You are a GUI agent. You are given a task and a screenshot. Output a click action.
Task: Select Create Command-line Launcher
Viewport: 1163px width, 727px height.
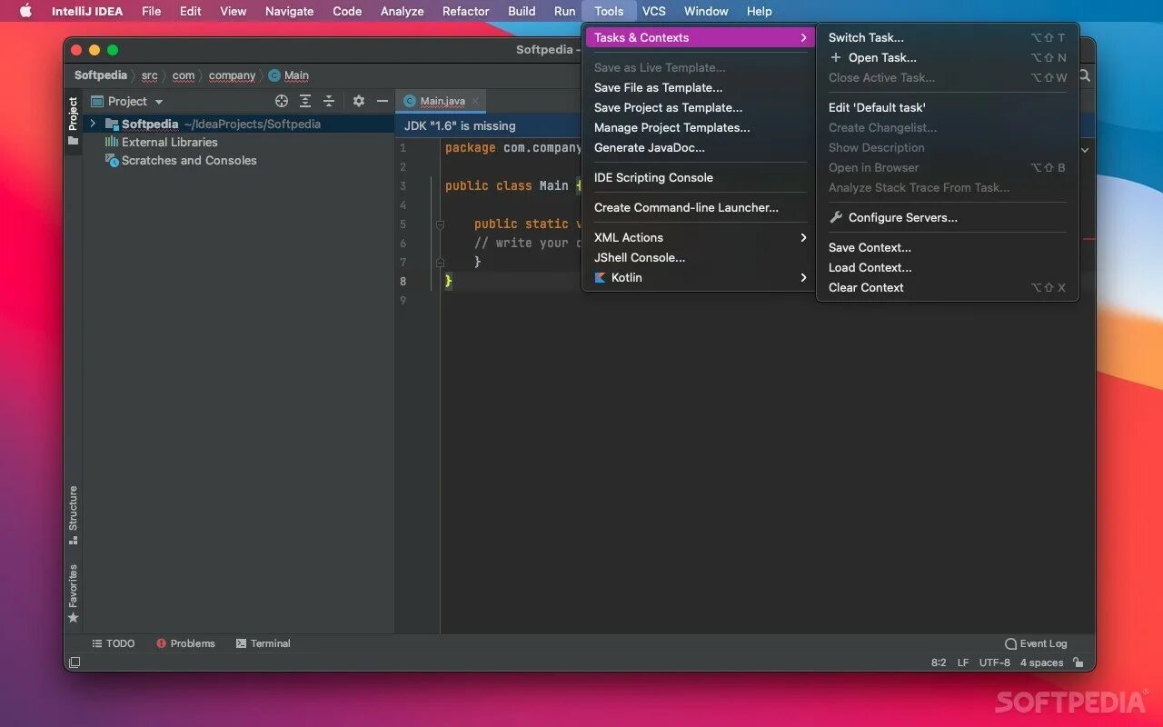click(699, 207)
